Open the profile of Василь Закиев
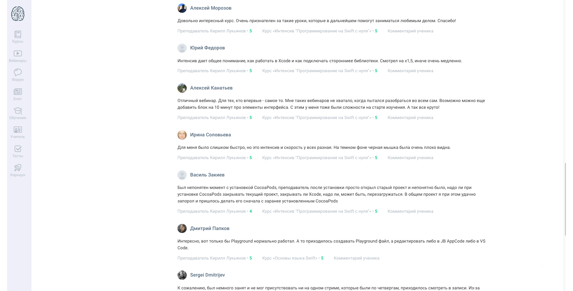This screenshot has width=573, height=291. 207,175
